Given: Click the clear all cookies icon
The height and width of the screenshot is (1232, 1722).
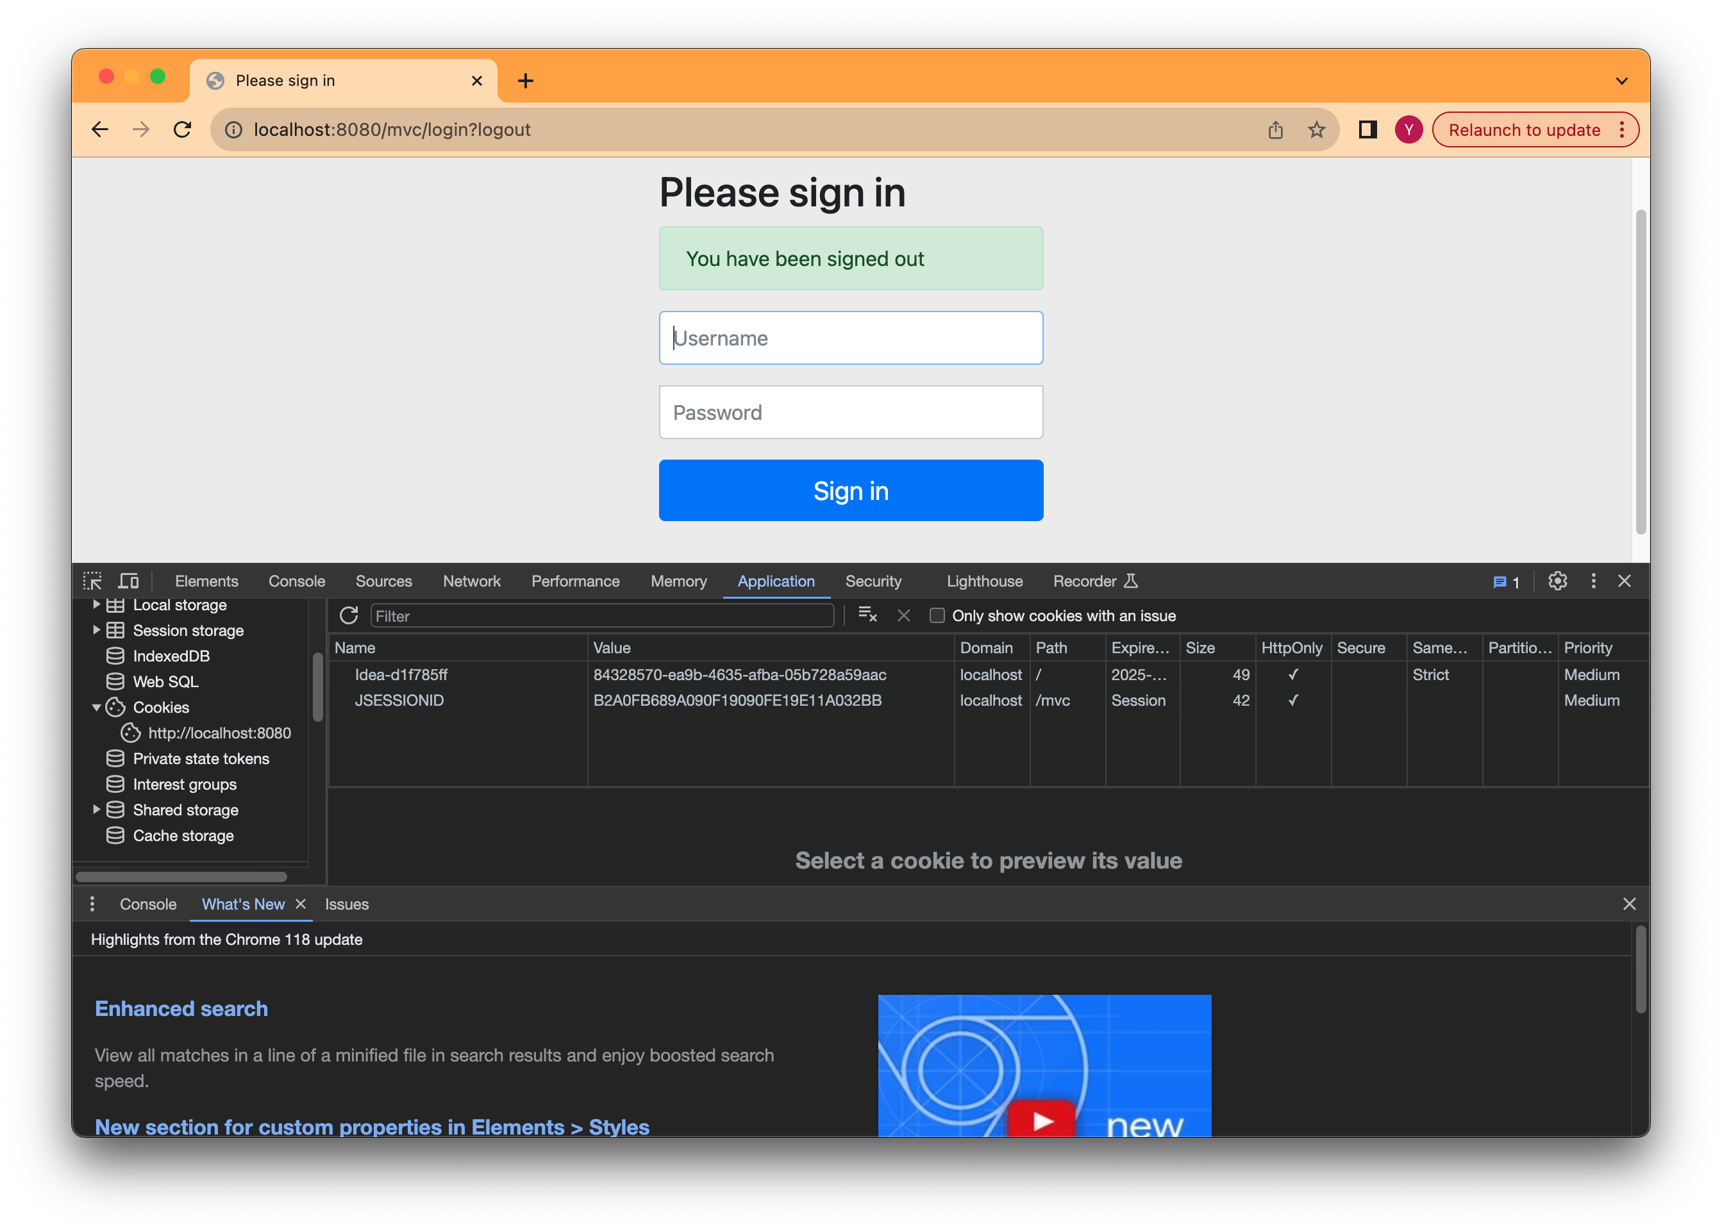Looking at the screenshot, I should [867, 615].
